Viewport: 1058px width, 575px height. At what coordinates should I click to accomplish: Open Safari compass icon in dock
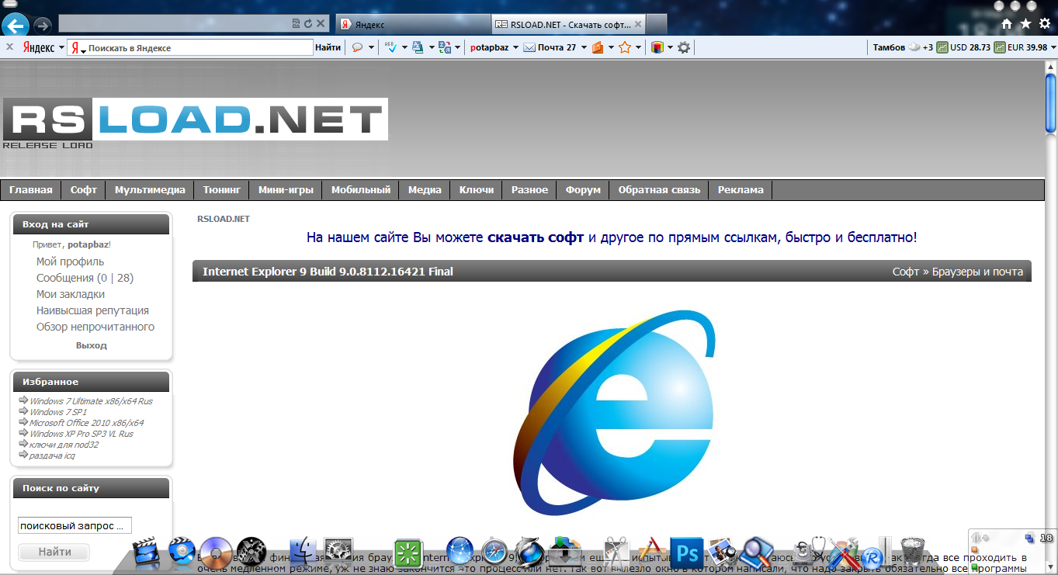(x=494, y=552)
